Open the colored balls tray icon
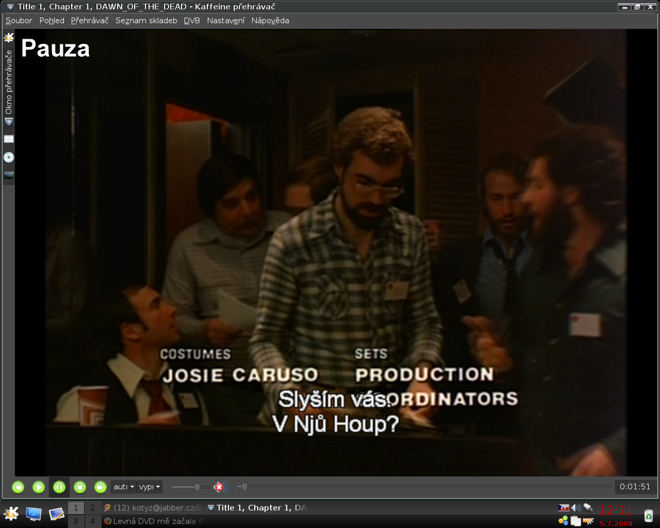This screenshot has width=660, height=528. (x=564, y=521)
